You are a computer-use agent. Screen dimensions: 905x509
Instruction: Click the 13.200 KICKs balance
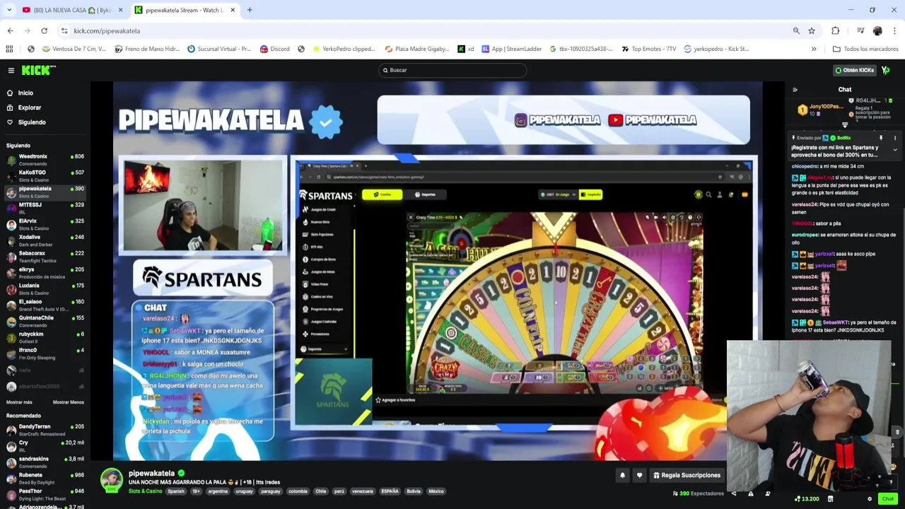(x=807, y=499)
